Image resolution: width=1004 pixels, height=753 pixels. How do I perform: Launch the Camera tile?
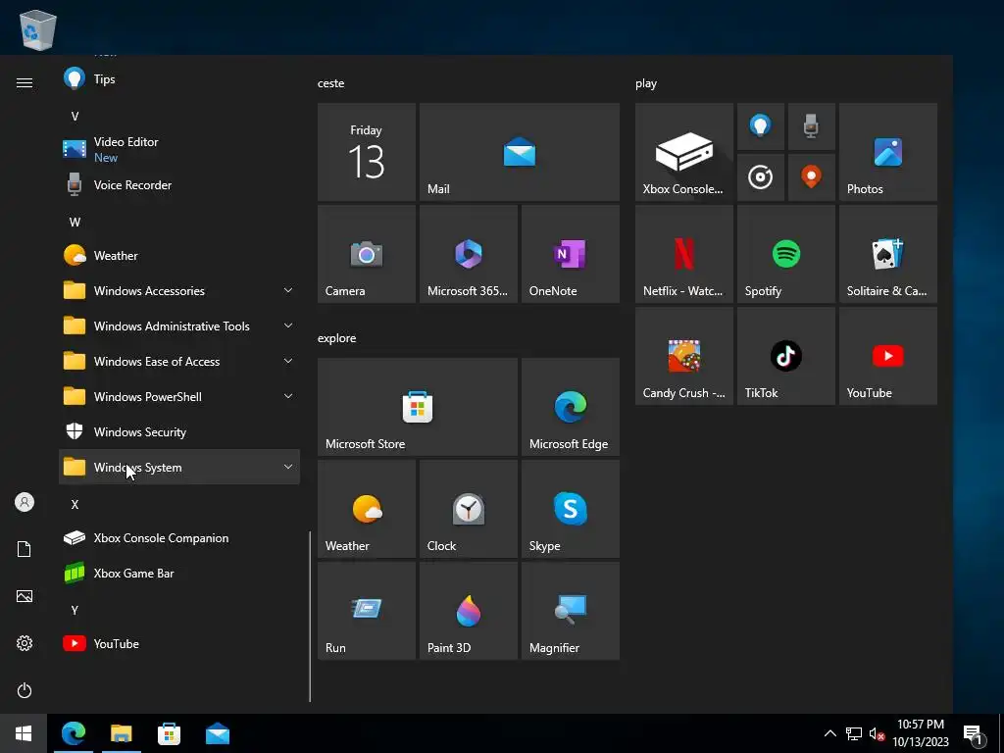[x=367, y=254]
